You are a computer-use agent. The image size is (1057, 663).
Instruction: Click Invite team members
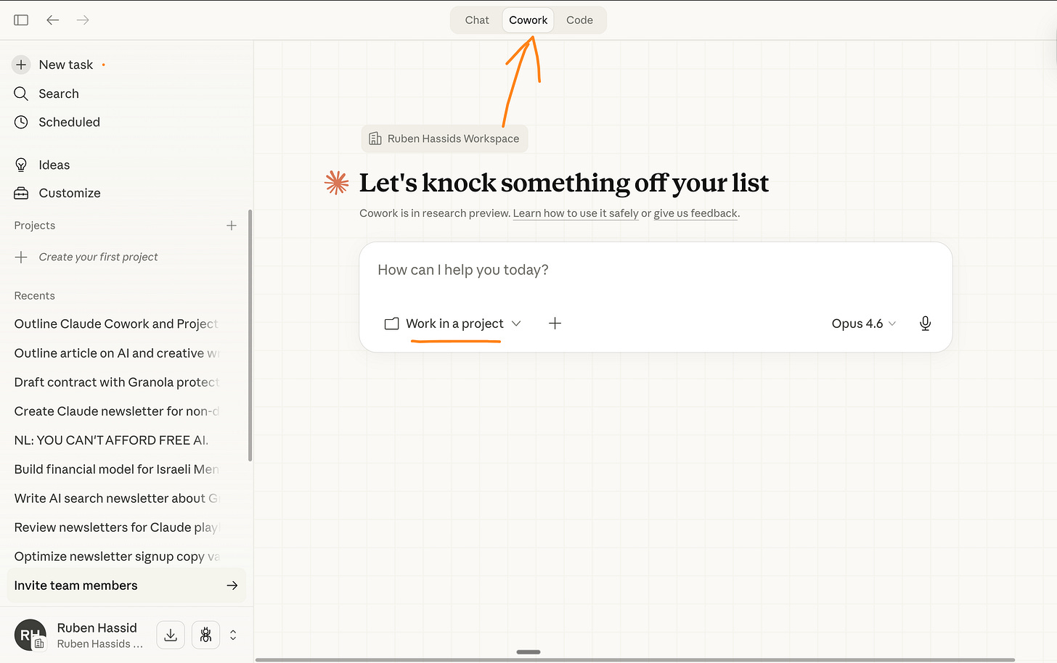pyautogui.click(x=126, y=585)
